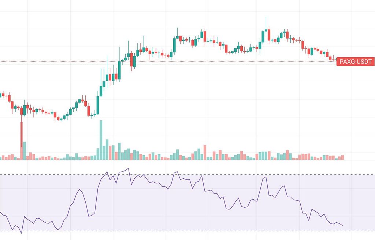Click the red dotted current price line
The image size is (375, 240).
point(183,61)
